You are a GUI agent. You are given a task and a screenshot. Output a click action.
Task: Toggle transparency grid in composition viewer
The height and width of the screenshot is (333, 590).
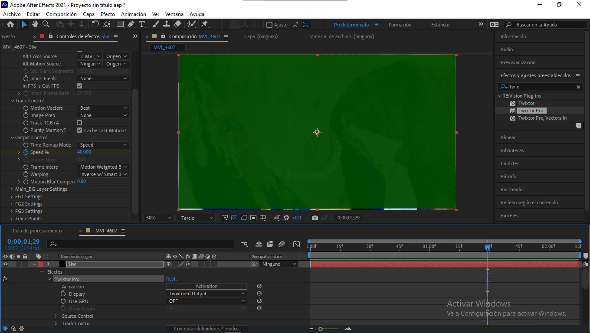pyautogui.click(x=234, y=218)
